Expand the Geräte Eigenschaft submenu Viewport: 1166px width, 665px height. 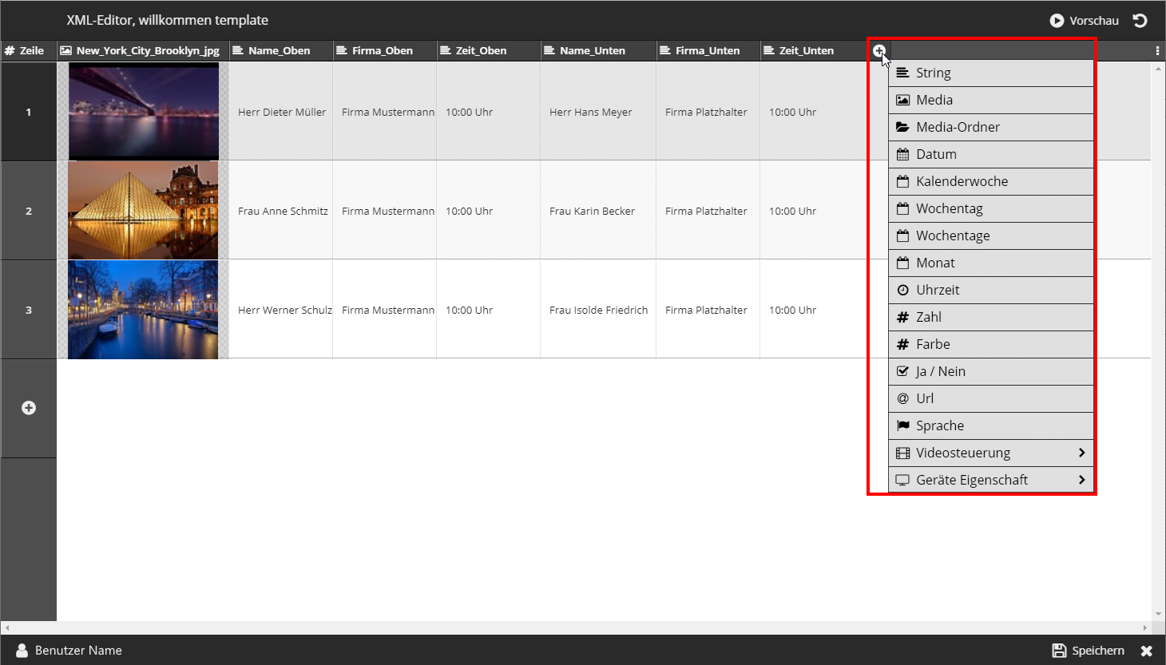click(x=990, y=480)
